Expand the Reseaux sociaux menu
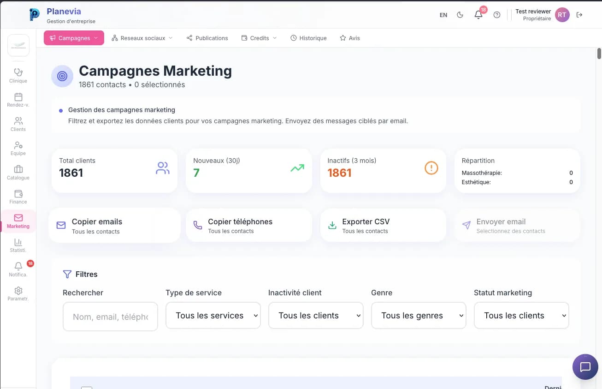Screen dimensions: 602x389 pyautogui.click(x=142, y=38)
